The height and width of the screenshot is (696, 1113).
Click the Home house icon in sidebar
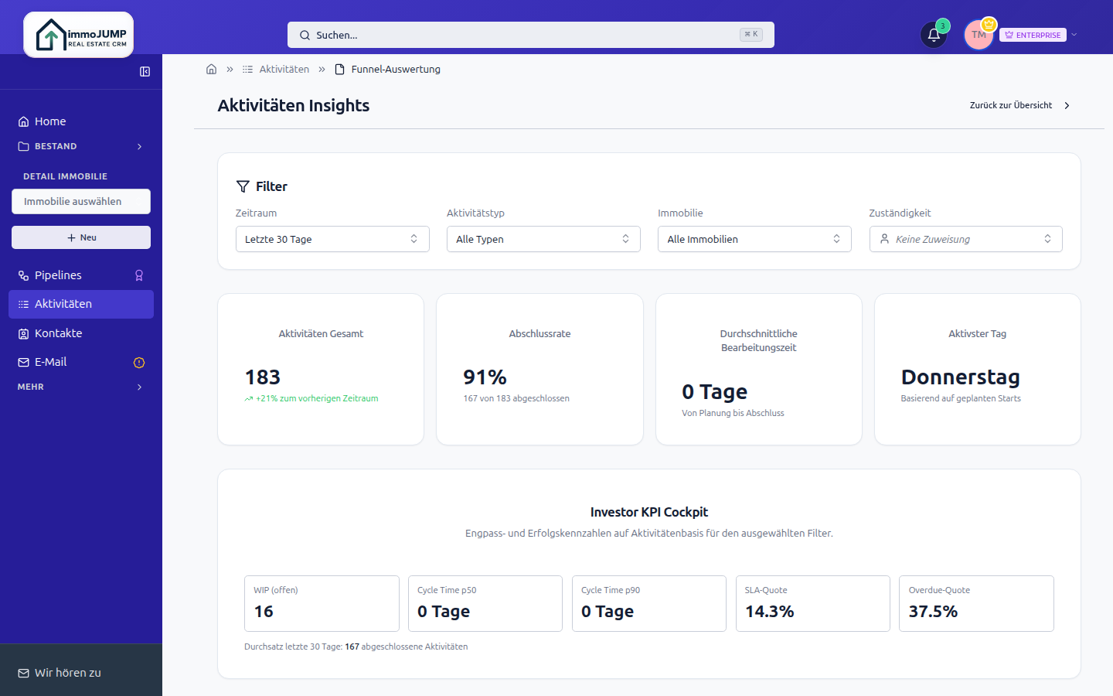tap(23, 121)
